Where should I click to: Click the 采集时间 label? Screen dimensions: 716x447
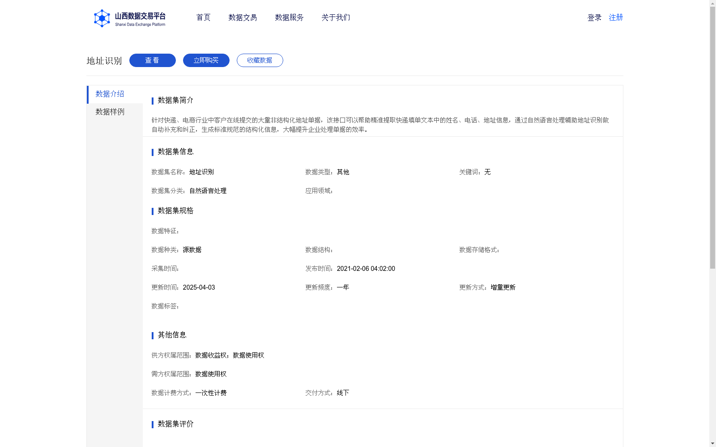point(165,269)
